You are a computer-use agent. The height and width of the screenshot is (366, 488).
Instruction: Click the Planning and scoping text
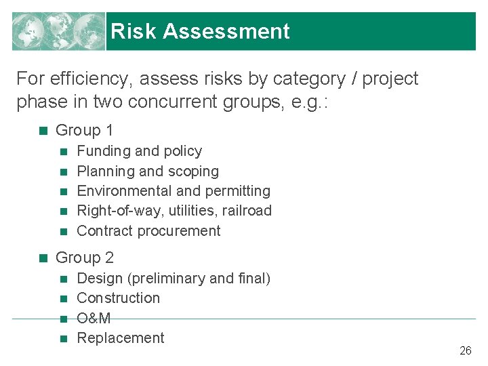point(148,171)
